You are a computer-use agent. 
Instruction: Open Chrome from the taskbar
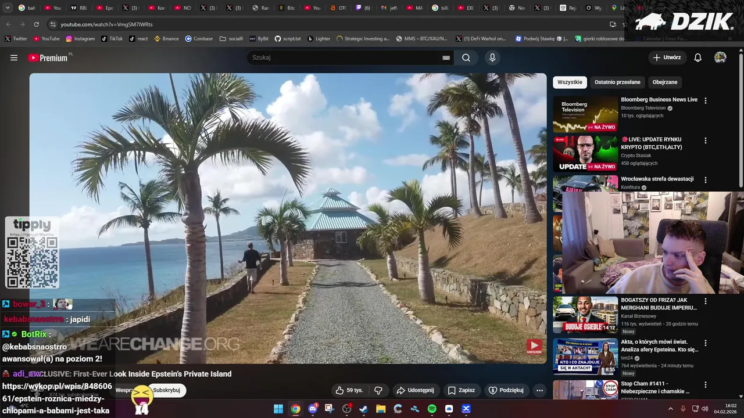(x=295, y=409)
